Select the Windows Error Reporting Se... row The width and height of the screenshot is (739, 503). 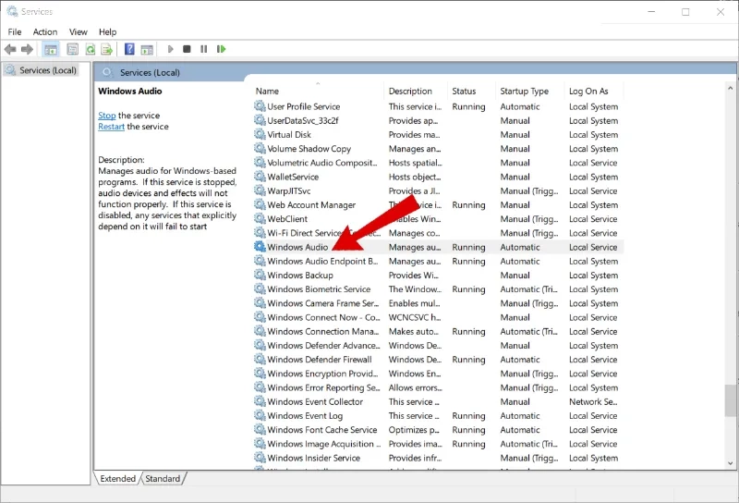438,387
